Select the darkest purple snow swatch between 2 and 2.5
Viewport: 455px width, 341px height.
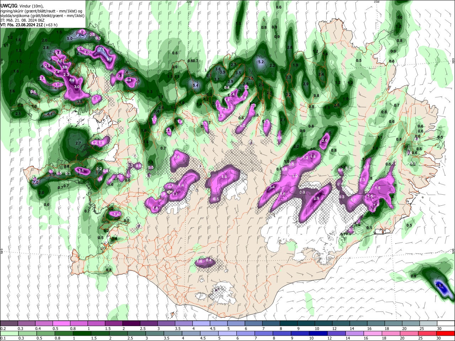131,323
